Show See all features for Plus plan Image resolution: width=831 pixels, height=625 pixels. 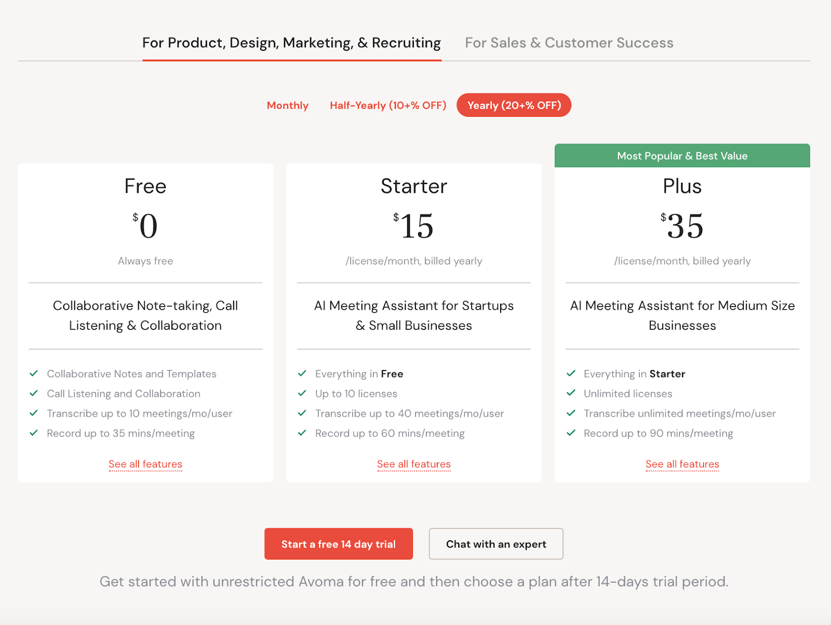coord(682,464)
